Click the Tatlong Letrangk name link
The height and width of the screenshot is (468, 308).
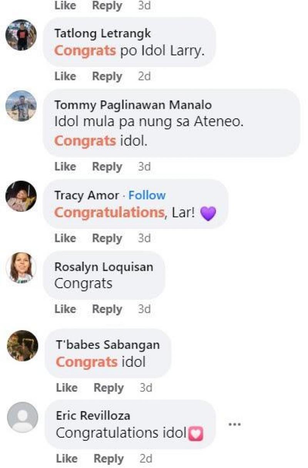click(102, 33)
